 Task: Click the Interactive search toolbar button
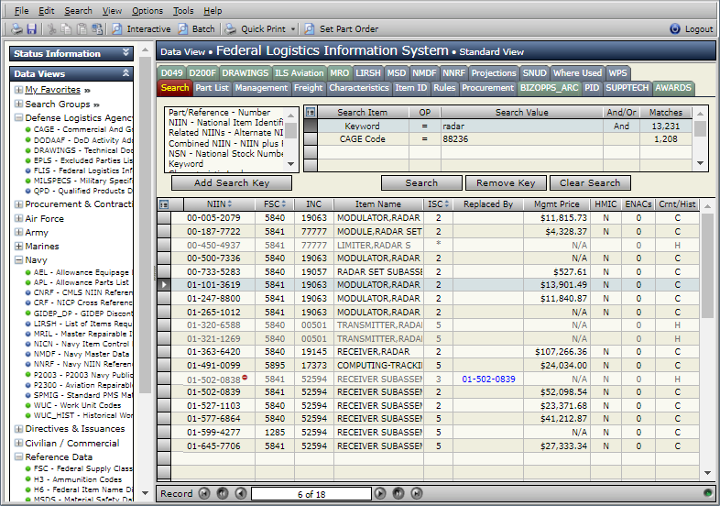point(141,29)
